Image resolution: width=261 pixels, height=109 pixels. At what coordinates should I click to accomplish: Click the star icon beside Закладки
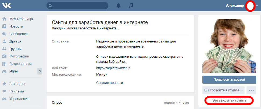[4, 84]
